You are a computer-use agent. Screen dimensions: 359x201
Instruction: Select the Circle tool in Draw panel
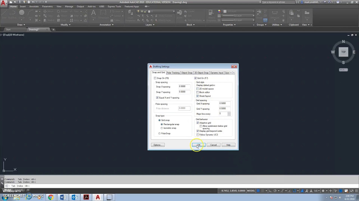[22, 15]
